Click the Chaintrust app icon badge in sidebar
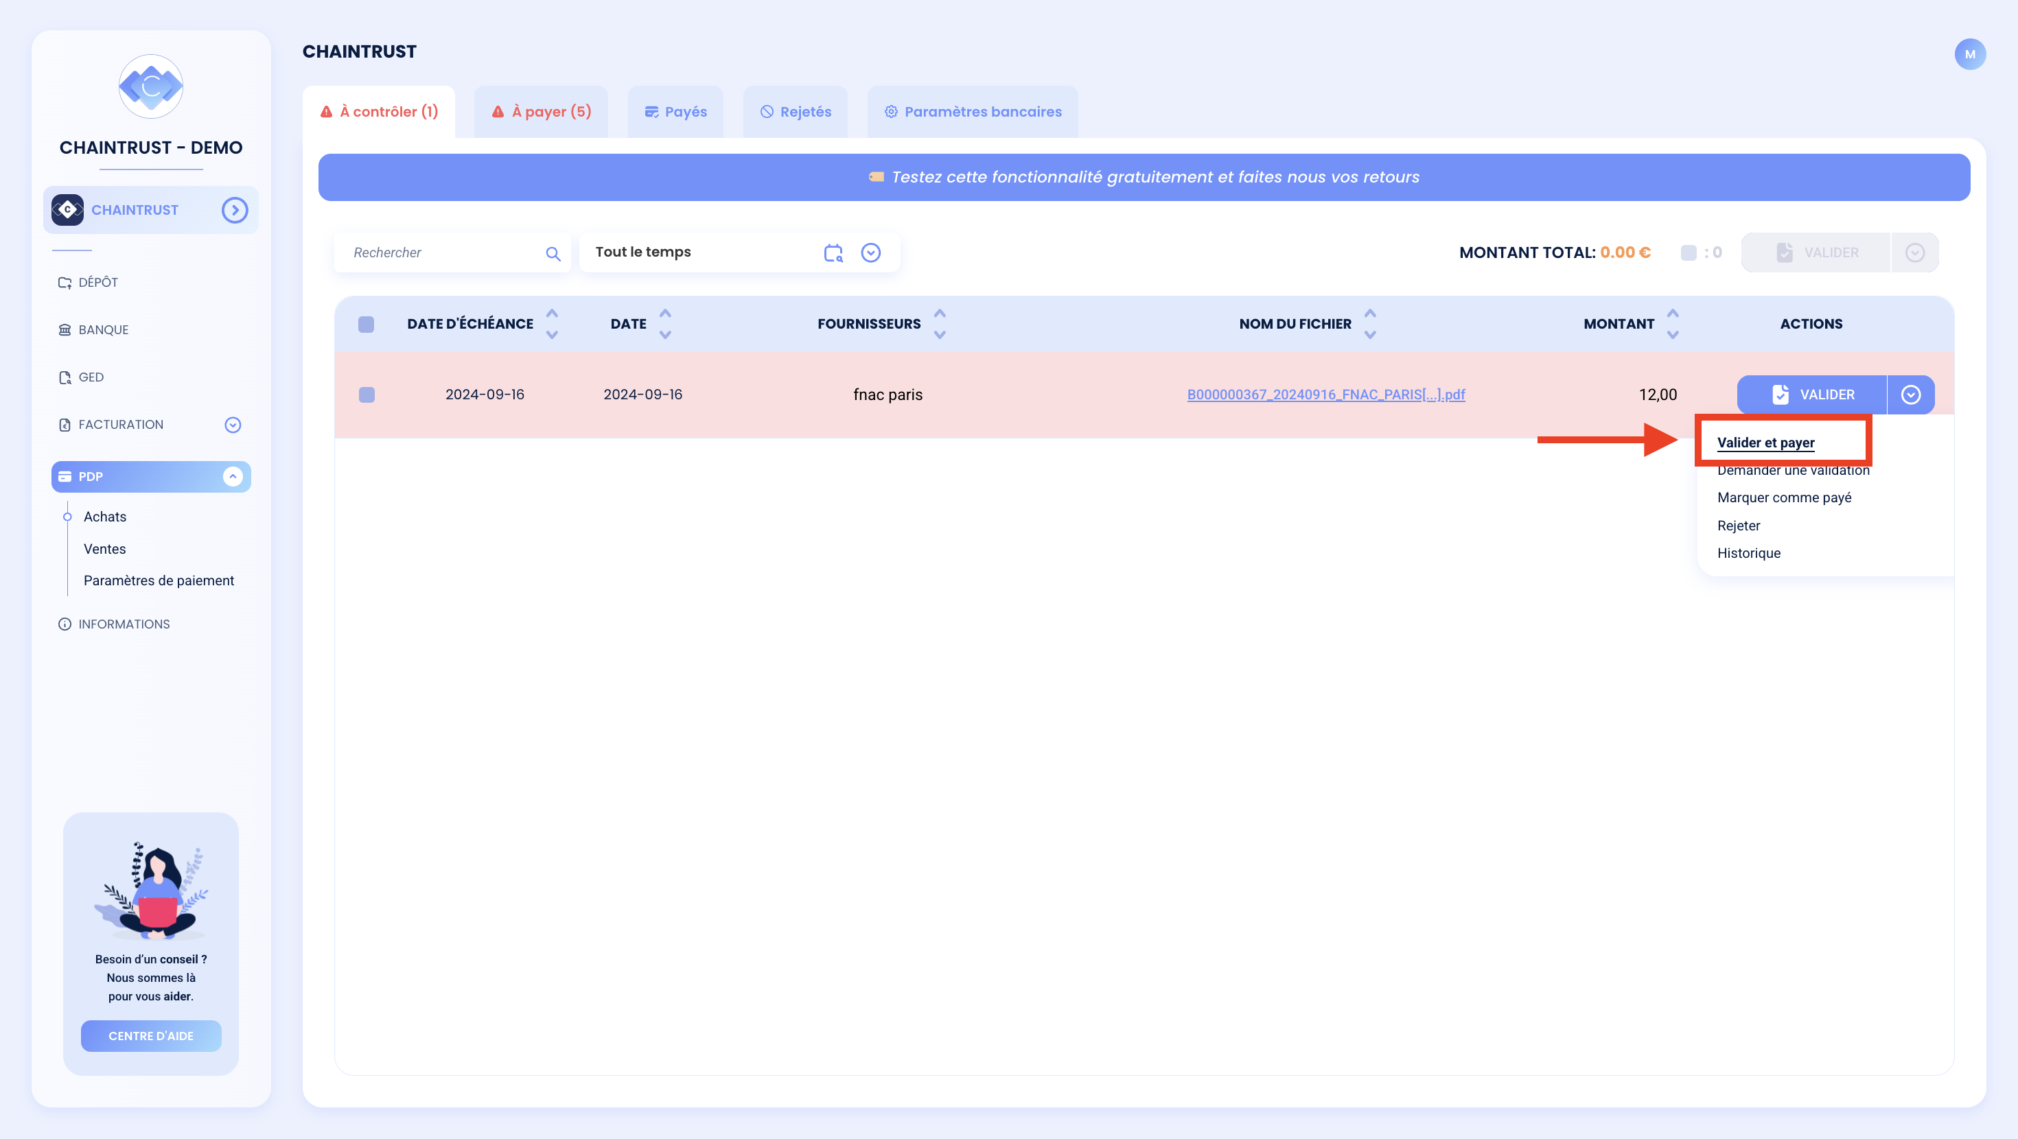 point(67,210)
